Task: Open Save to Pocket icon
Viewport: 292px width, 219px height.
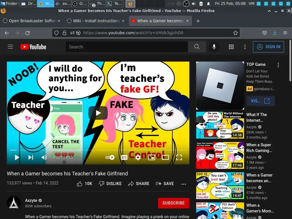Action: 264,33
